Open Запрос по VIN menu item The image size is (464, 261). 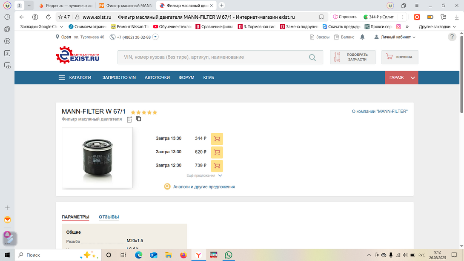[x=119, y=77]
